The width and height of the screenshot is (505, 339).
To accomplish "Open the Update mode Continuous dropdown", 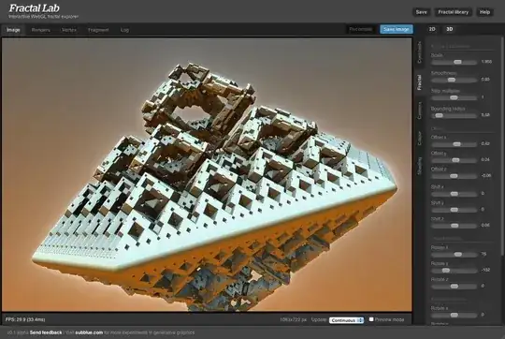I will 346,320.
